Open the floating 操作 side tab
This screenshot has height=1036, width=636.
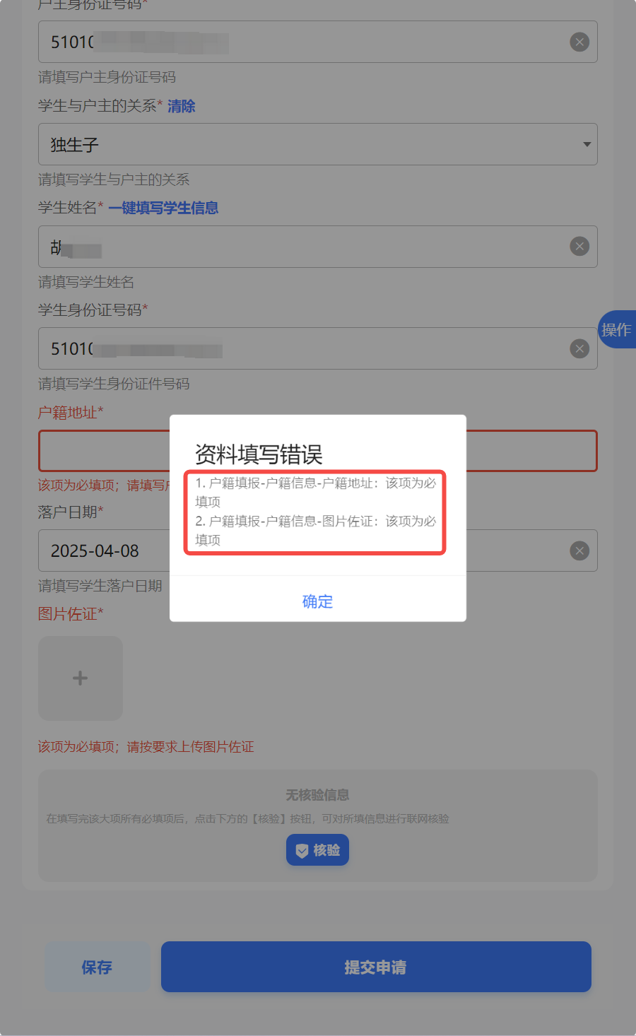coord(617,329)
